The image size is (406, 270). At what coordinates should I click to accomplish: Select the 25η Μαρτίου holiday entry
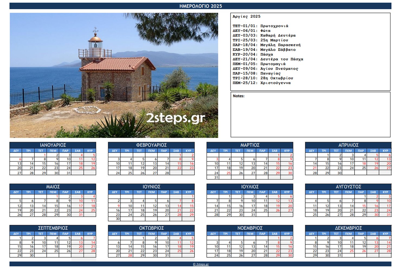click(261, 40)
